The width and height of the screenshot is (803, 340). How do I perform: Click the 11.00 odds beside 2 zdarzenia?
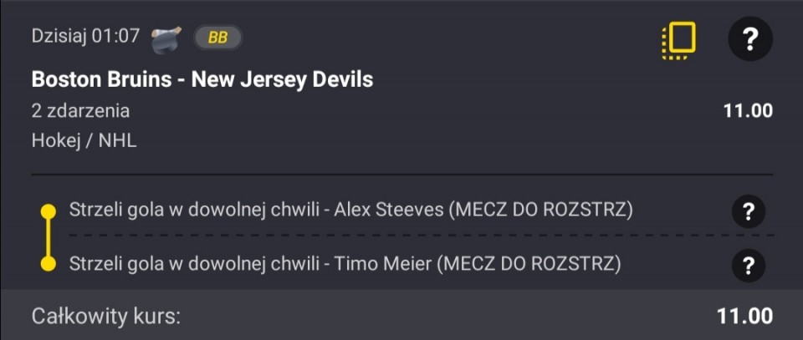748,110
